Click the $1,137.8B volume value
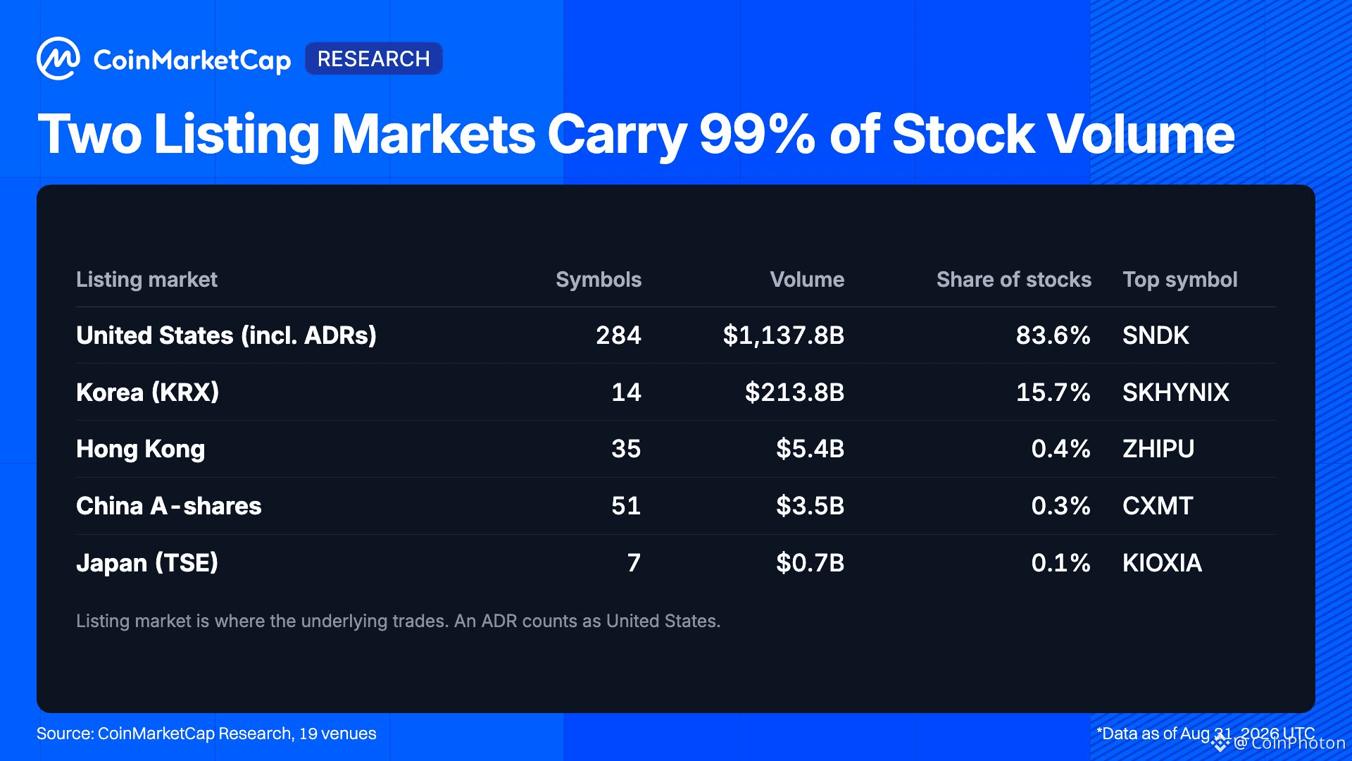The height and width of the screenshot is (761, 1352). 784,335
